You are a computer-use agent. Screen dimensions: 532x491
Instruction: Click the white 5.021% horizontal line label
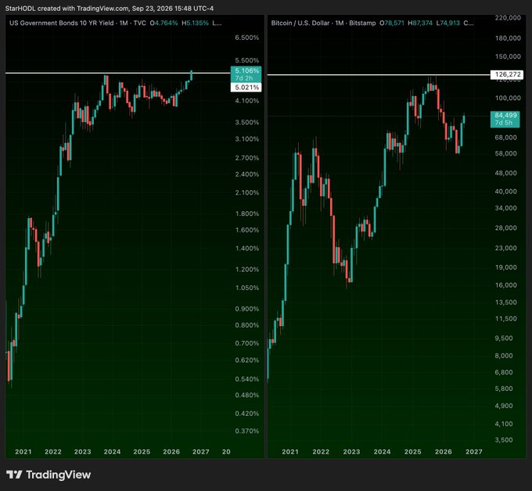246,88
